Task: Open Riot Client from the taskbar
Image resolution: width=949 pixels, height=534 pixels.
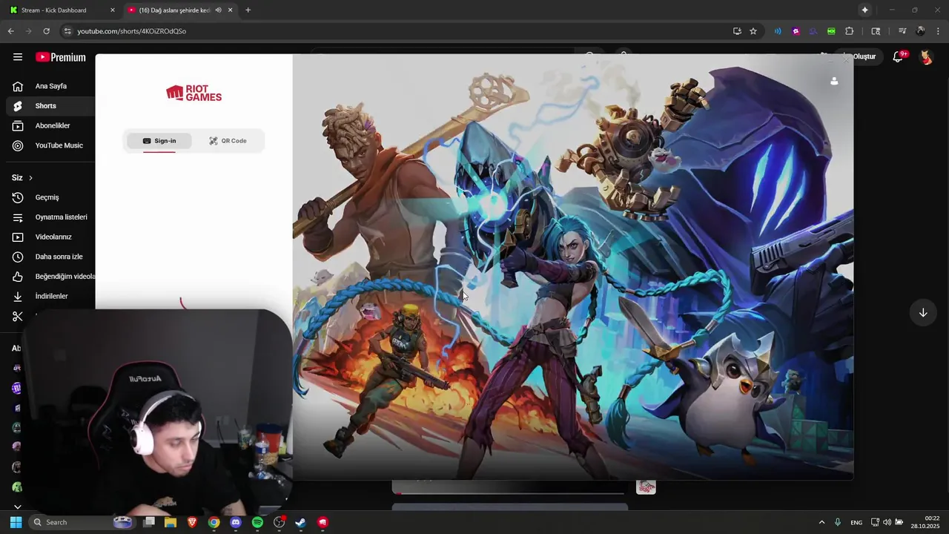Action: [323, 522]
